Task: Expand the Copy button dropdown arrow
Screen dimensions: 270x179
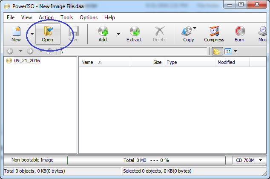Action: (x=195, y=28)
